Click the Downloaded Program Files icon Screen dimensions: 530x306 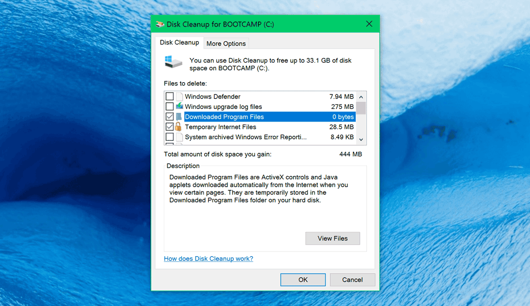[x=179, y=117]
